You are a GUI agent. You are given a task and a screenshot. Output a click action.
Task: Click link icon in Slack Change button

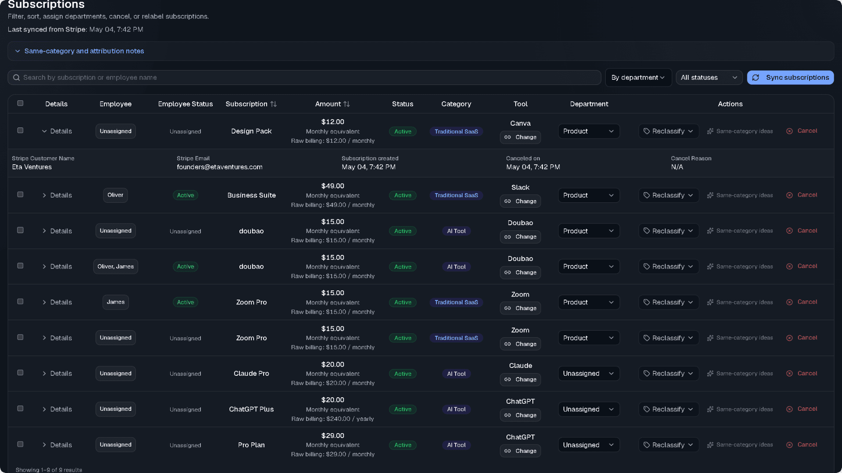coord(507,201)
